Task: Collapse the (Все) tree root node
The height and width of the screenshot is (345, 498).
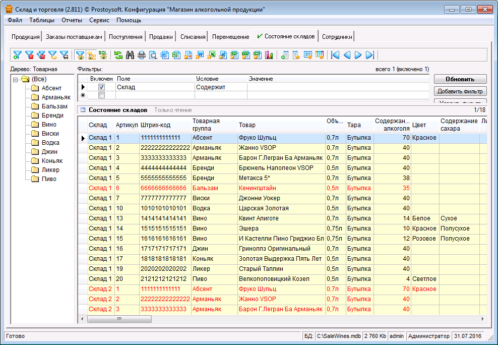Action: (x=16, y=79)
